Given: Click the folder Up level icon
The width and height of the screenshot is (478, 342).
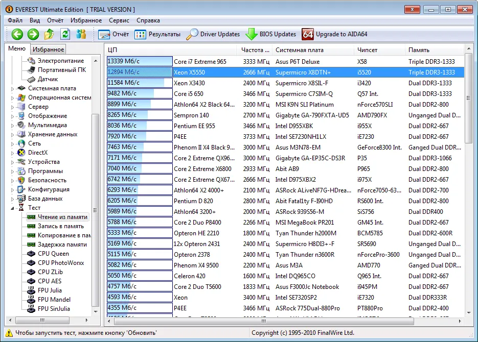Looking at the screenshot, I should (x=49, y=34).
